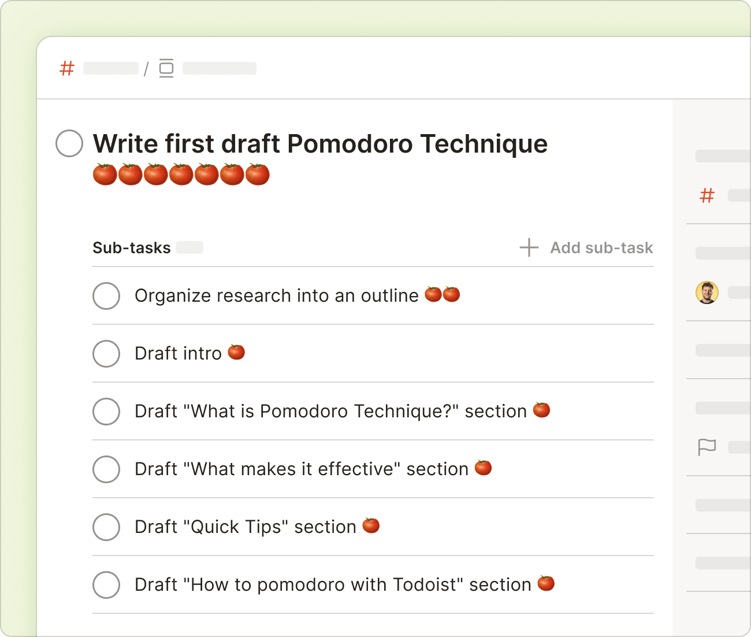Viewport: 751px width, 637px height.
Task: Check off the "Draft intro" sub-task
Action: (x=106, y=354)
